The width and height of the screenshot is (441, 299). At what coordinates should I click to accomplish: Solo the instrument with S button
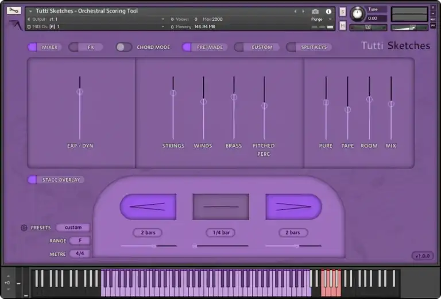tap(342, 12)
